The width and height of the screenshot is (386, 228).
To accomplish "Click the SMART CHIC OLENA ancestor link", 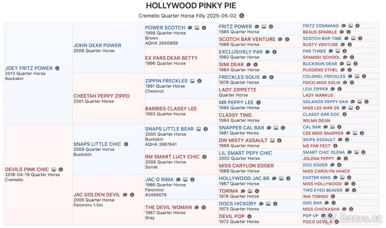I will tap(324, 152).
